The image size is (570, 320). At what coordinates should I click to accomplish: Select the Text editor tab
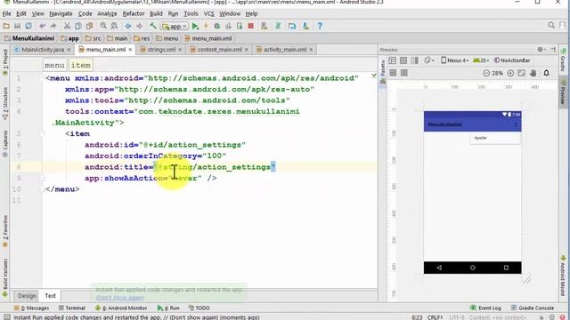pyautogui.click(x=50, y=296)
